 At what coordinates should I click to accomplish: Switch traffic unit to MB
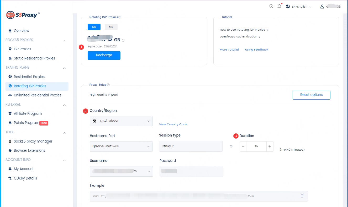click(x=111, y=27)
